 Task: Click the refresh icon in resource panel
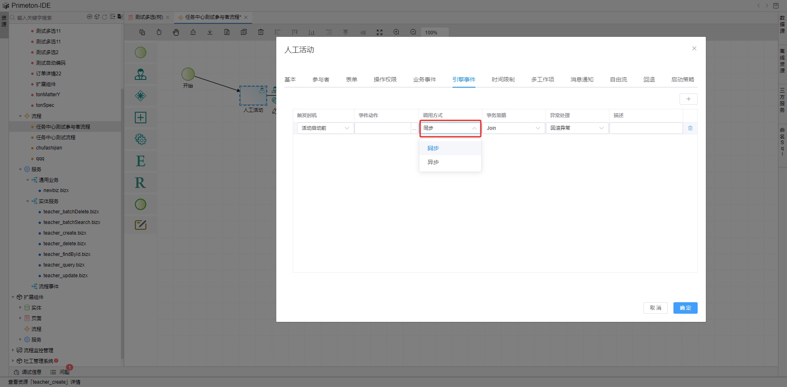tap(105, 17)
